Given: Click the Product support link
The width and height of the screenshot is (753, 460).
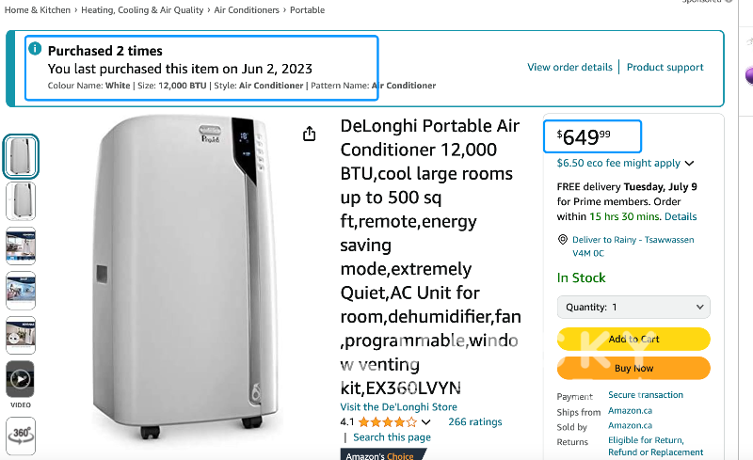Looking at the screenshot, I should [x=665, y=68].
